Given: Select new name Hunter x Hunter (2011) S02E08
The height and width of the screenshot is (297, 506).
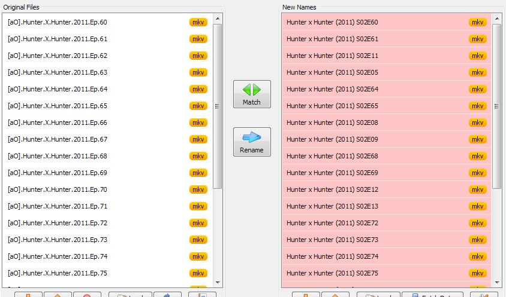Looking at the screenshot, I should click(x=387, y=123).
